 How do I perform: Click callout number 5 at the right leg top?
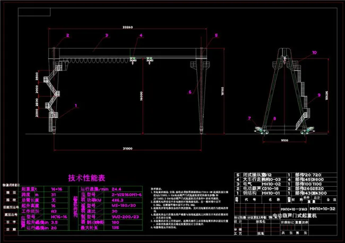[217, 36]
